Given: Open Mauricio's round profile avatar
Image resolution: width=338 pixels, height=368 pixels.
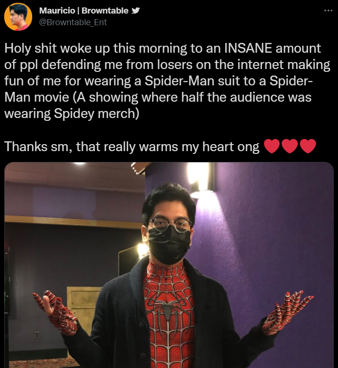Looking at the screenshot, I should click(x=18, y=17).
